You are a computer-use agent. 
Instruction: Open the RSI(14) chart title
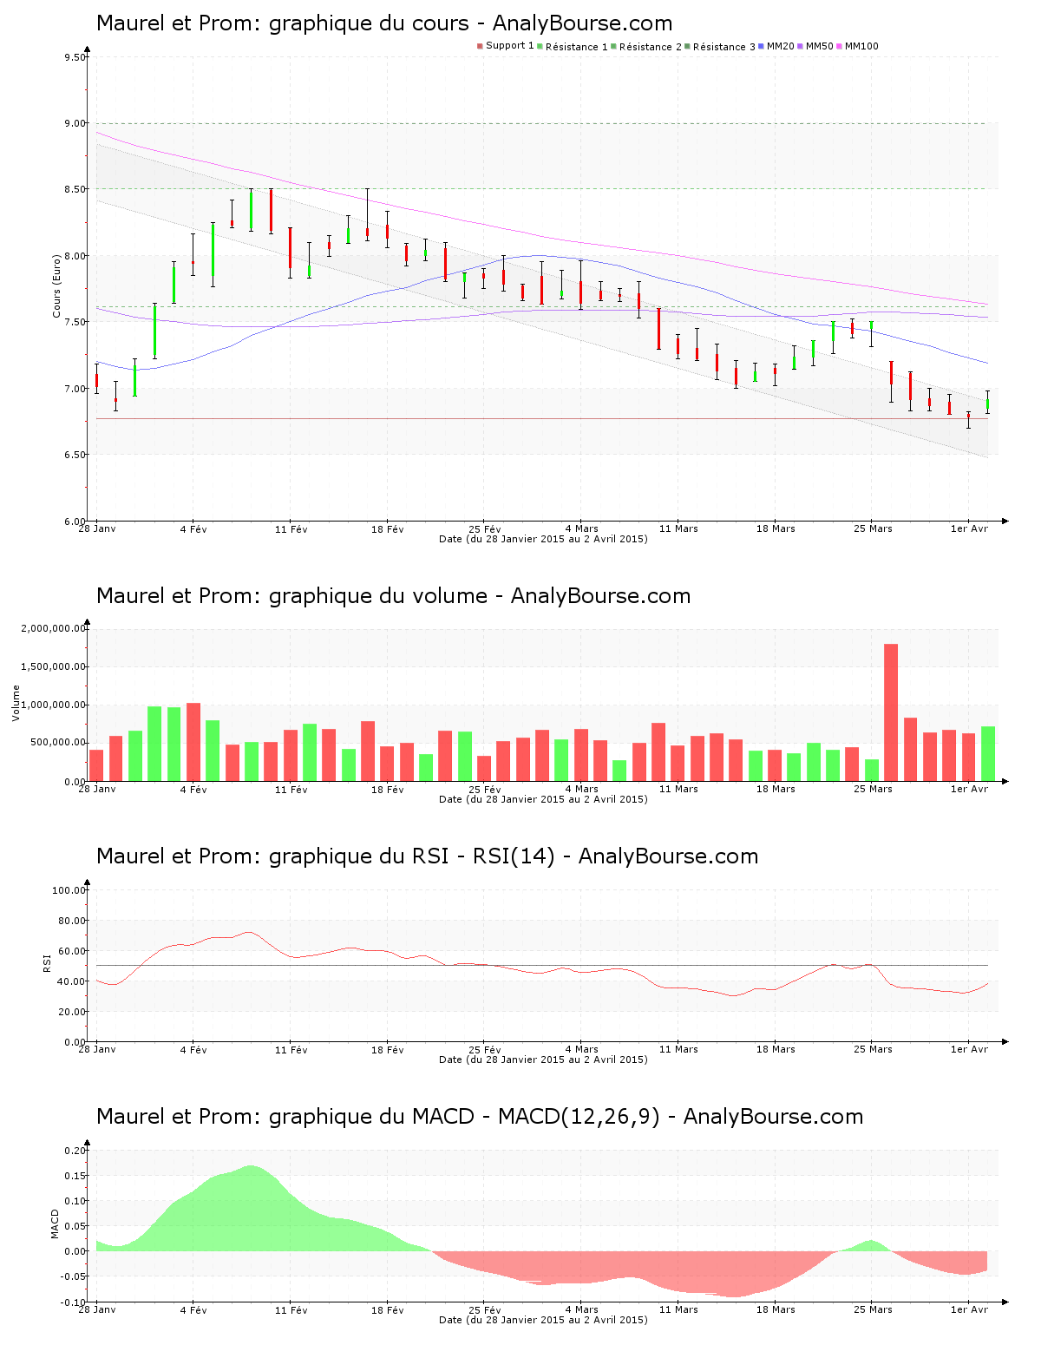(427, 856)
